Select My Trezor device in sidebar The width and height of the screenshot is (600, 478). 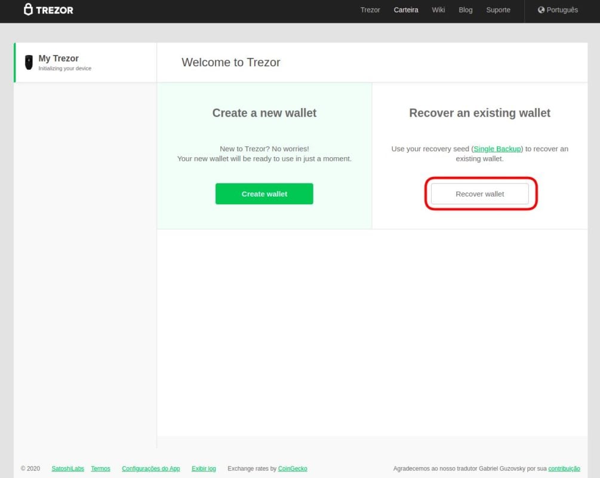pyautogui.click(x=85, y=62)
